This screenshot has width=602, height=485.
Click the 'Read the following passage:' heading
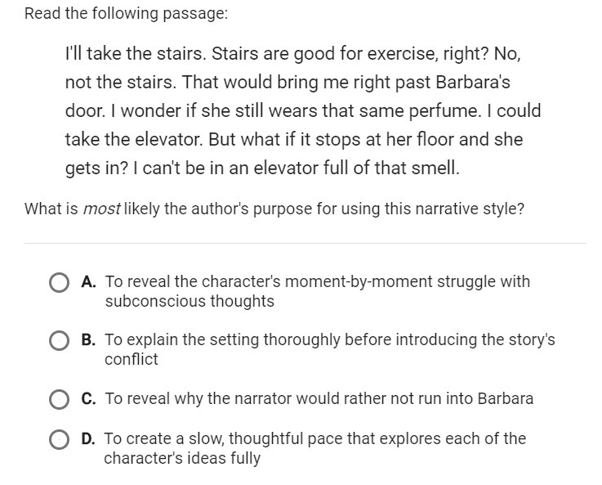(x=127, y=13)
